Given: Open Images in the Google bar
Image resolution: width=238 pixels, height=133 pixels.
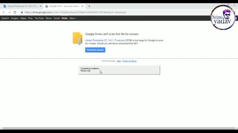Looking at the screenshot, I should click(x=15, y=18).
